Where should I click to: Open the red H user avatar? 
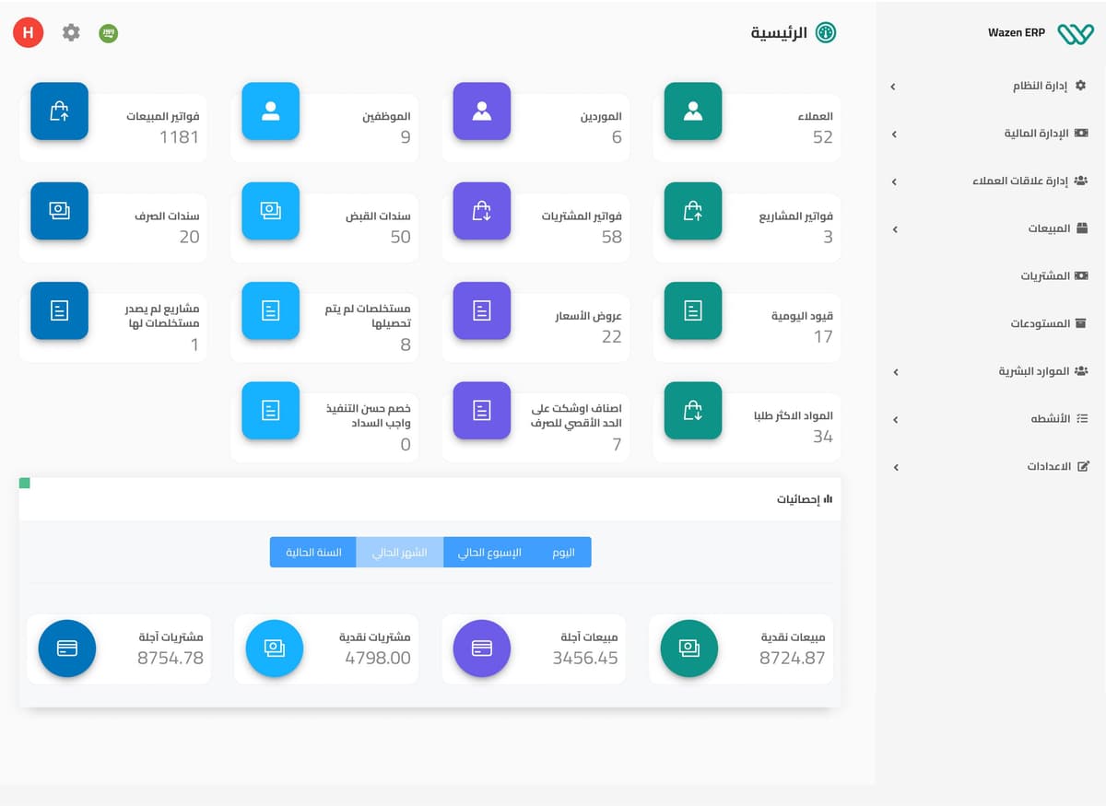(x=29, y=32)
